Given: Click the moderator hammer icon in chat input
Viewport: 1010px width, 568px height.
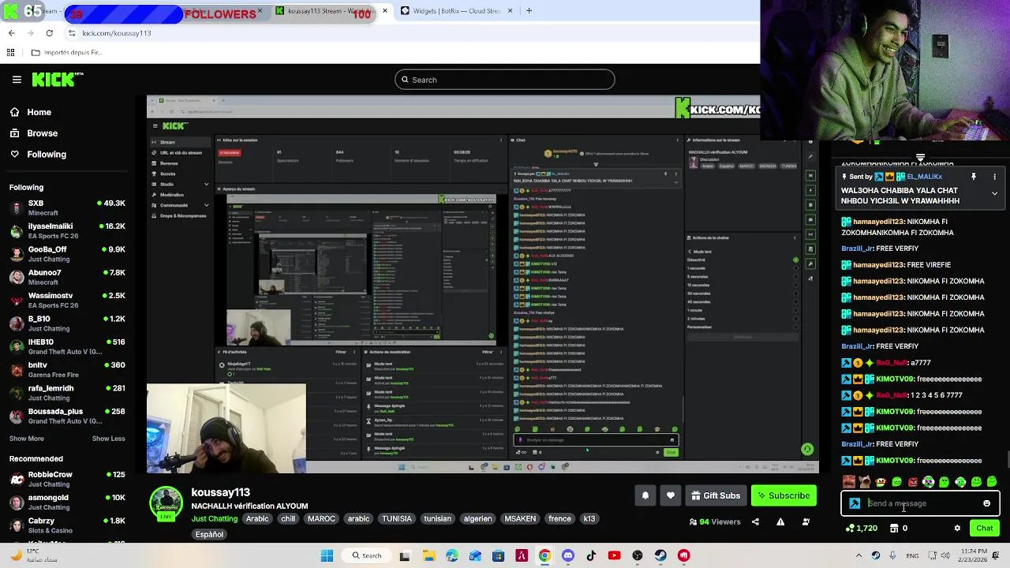Looking at the screenshot, I should [x=855, y=503].
